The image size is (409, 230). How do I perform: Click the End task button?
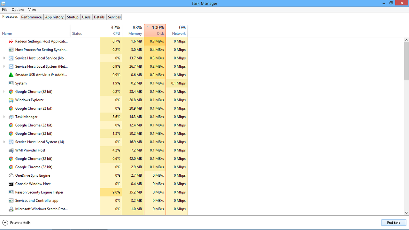[x=394, y=223]
